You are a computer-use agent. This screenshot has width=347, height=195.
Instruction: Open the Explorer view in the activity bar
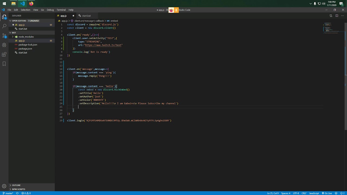(4, 17)
